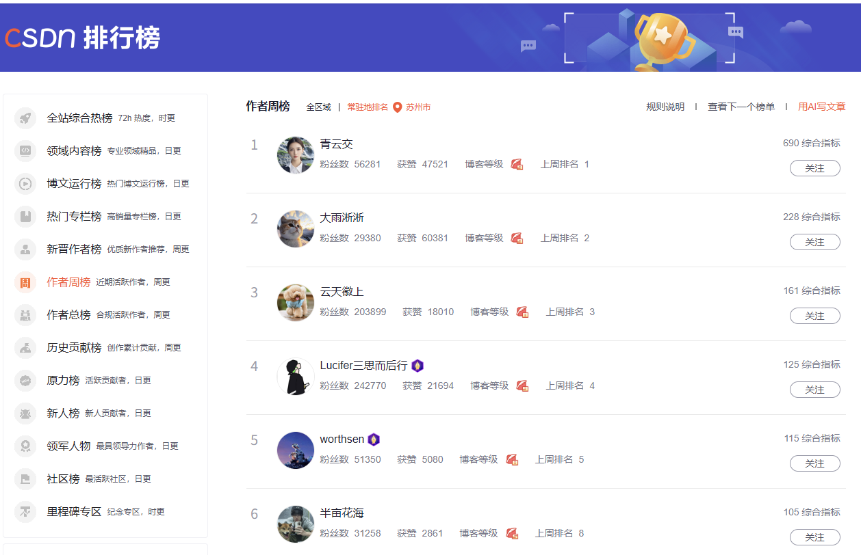
Task: Click the CSDN logo in header
Action: pyautogui.click(x=40, y=37)
